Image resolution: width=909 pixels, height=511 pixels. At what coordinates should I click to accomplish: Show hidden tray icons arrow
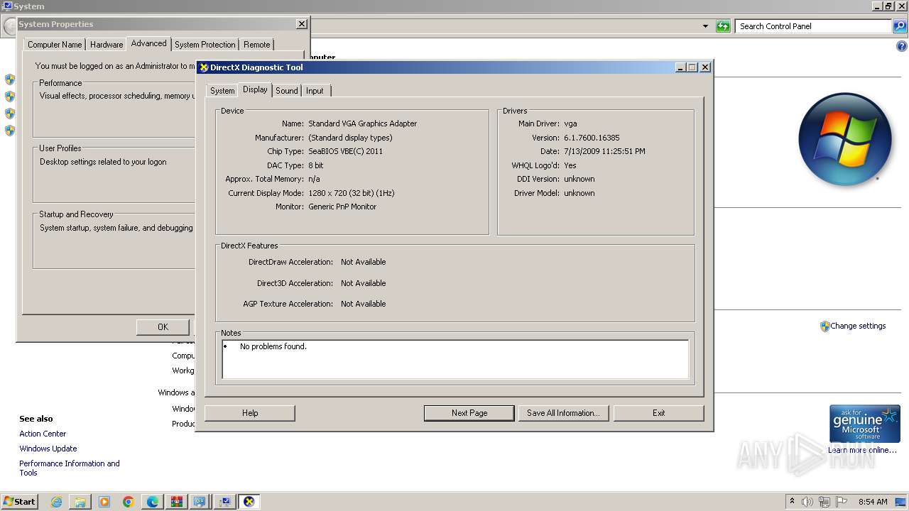[792, 502]
